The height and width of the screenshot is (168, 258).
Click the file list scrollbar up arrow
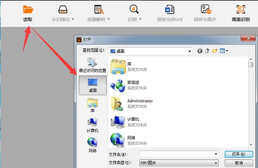pos(251,59)
